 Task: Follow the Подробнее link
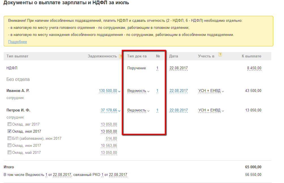pos(18,42)
